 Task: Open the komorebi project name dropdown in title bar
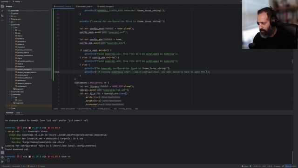pyautogui.click(x=5, y=1)
